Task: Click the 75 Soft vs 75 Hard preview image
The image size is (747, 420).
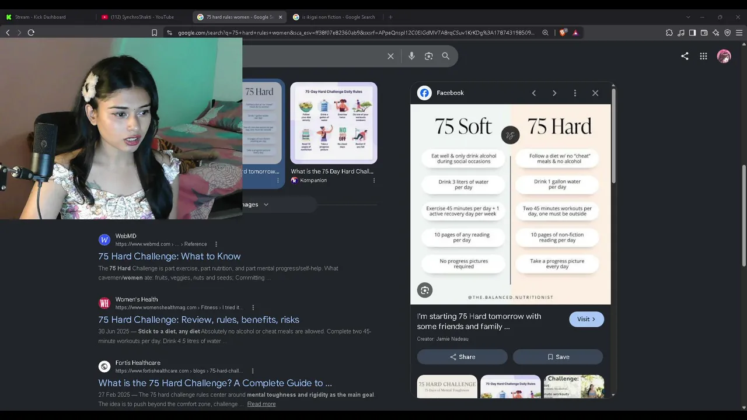Action: pos(511,204)
